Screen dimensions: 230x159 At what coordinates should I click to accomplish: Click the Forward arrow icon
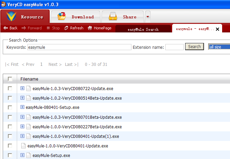click(24, 28)
